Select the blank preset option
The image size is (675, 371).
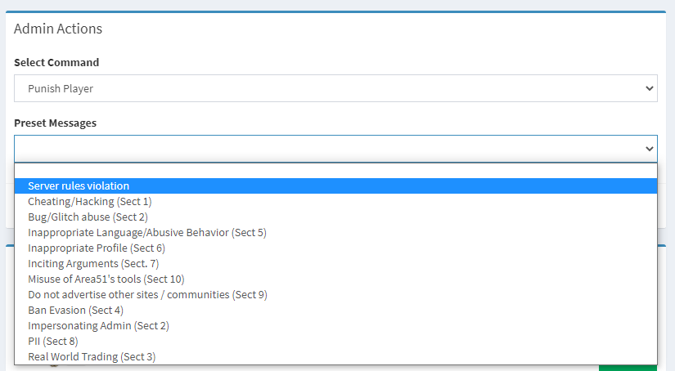(x=335, y=171)
